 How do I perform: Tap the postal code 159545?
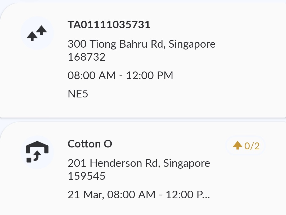[x=86, y=176]
